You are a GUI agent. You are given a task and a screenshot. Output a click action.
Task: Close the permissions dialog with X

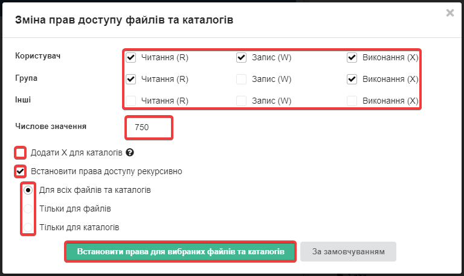pos(449,13)
